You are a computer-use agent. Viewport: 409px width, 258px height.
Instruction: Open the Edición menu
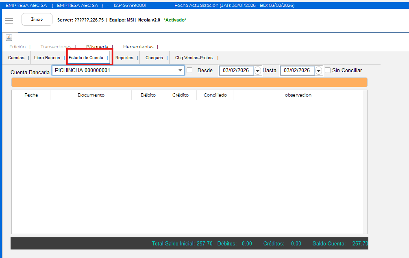(17, 47)
